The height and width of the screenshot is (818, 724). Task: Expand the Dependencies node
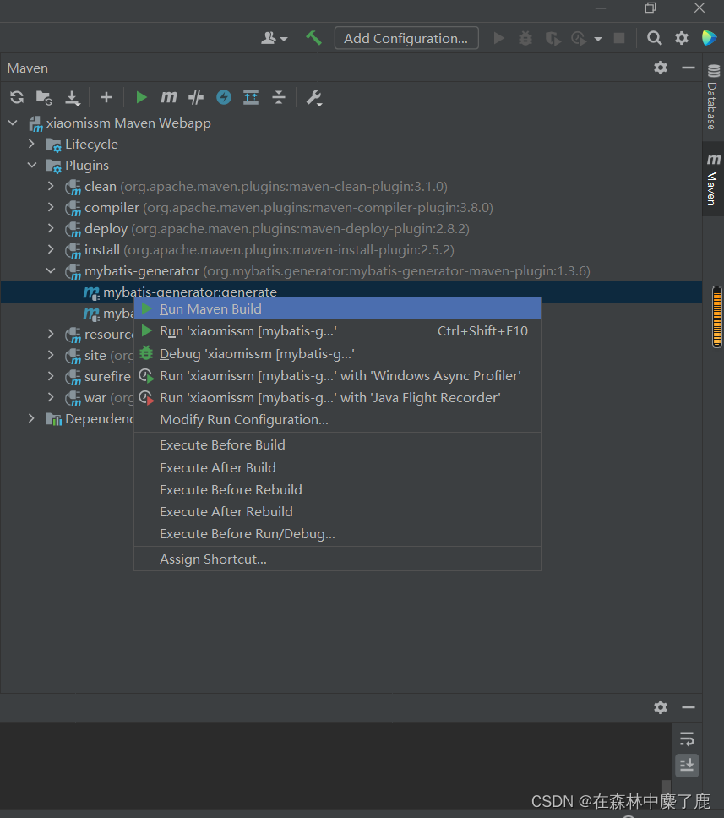(32, 419)
